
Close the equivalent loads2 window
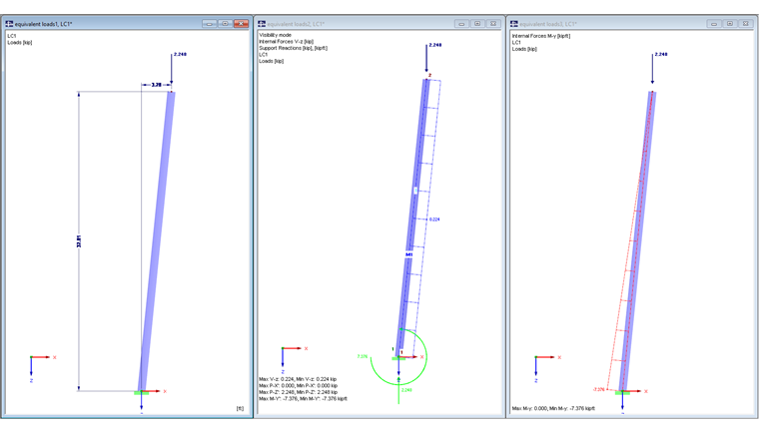point(493,23)
